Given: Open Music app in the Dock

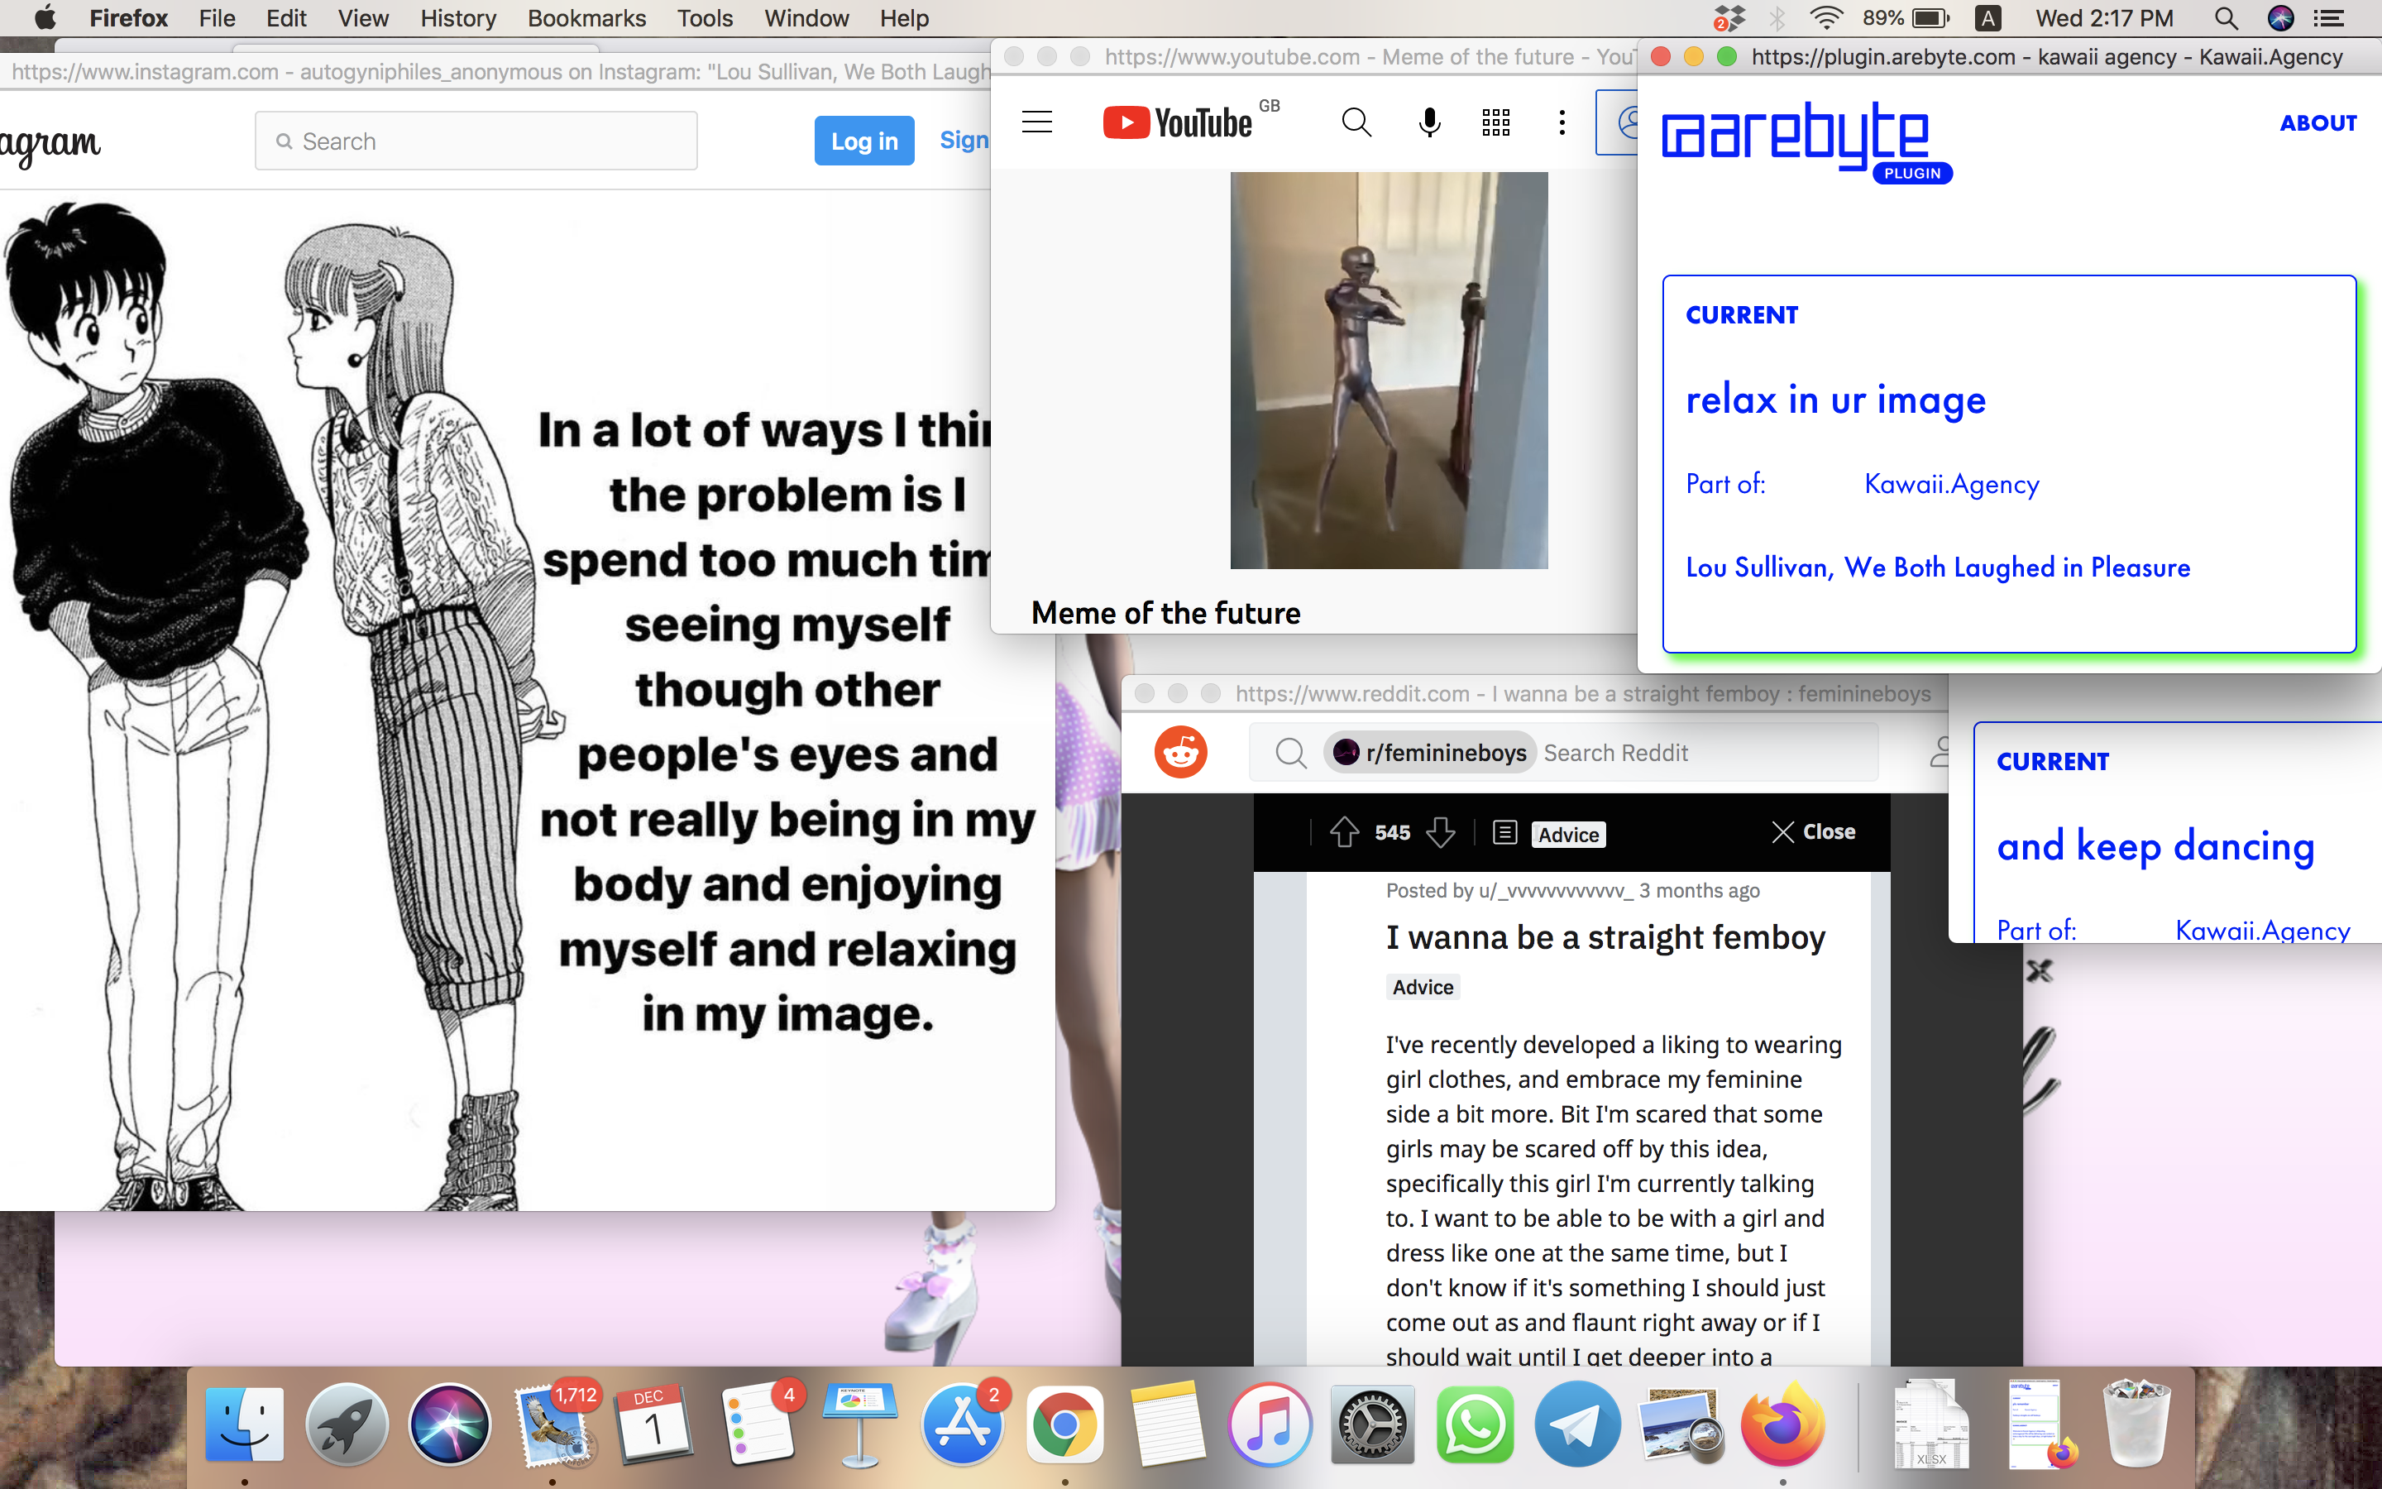Looking at the screenshot, I should [x=1270, y=1424].
